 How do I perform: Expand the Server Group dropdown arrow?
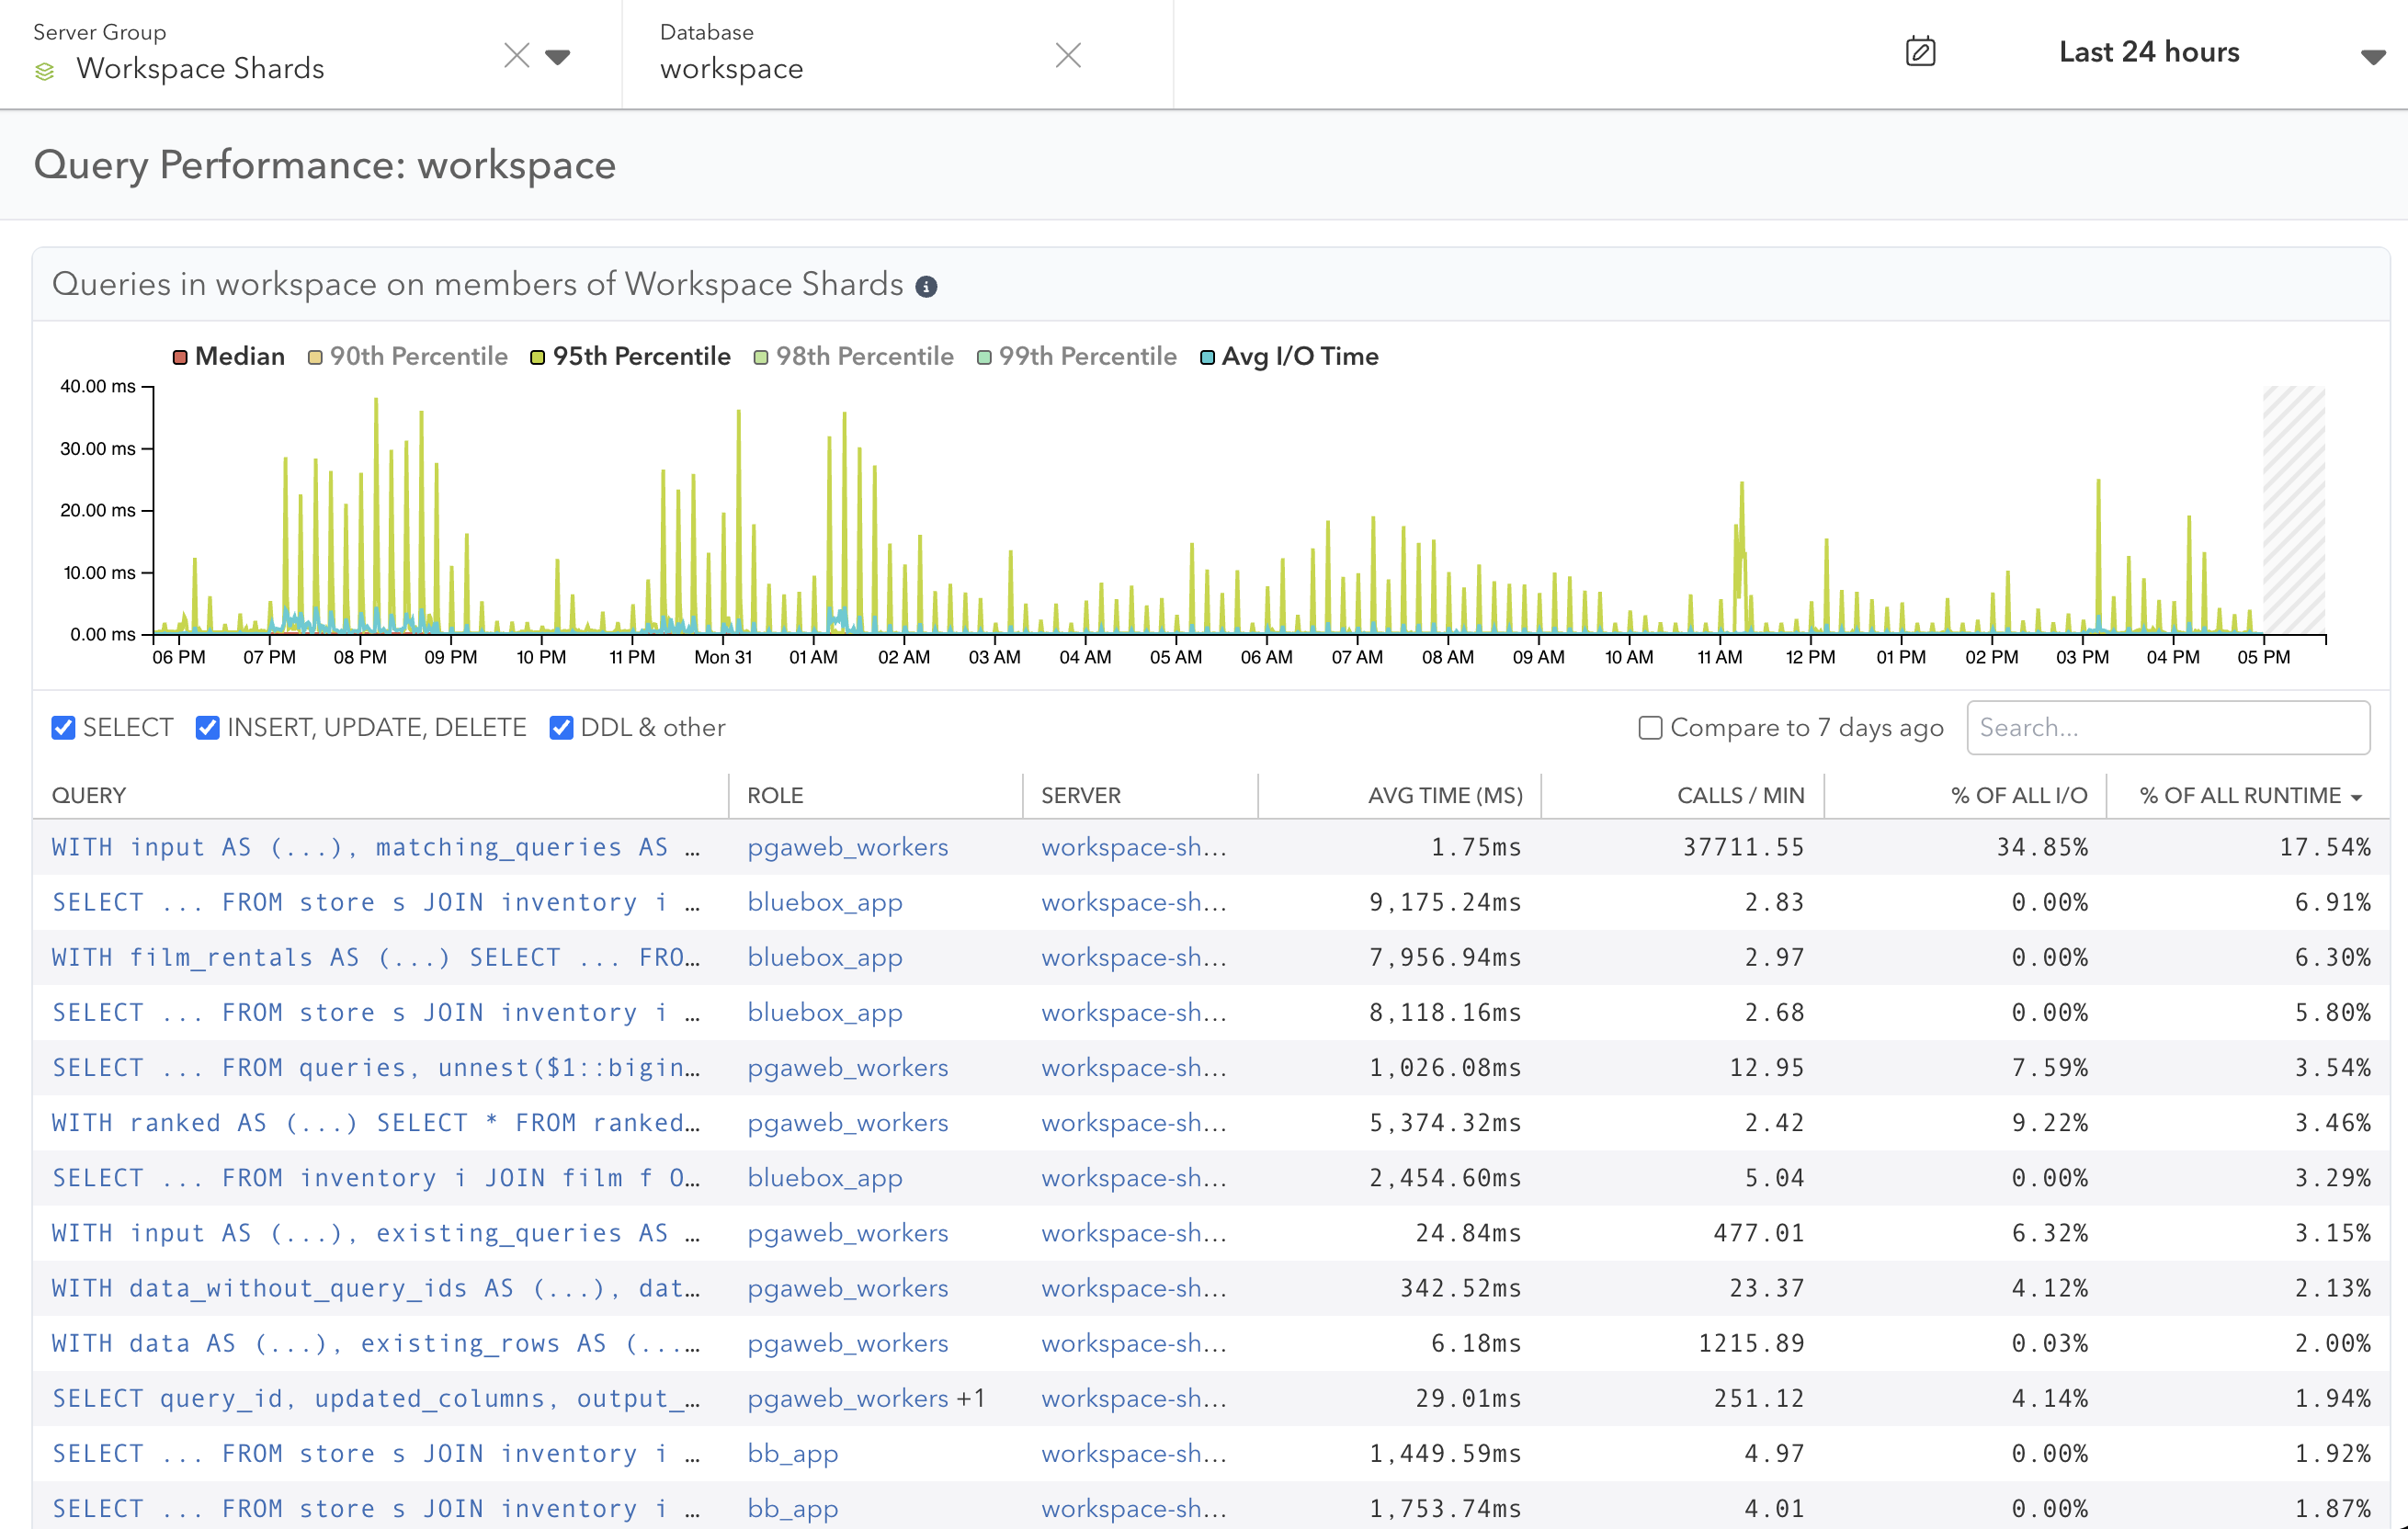558,57
